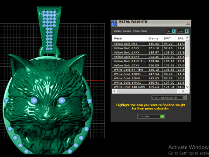Click the 236.09 grams value
This screenshot has height=157, width=209.
pos(154,65)
